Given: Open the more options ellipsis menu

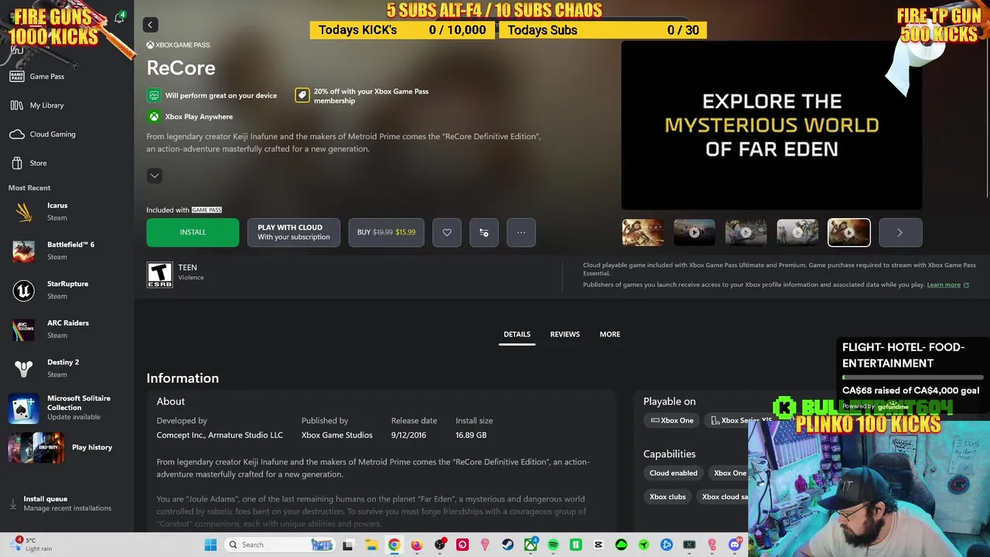Looking at the screenshot, I should [521, 232].
